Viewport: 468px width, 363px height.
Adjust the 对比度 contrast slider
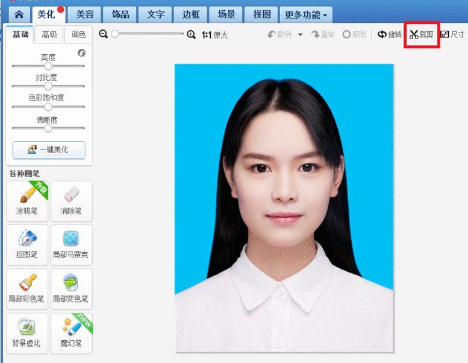pyautogui.click(x=48, y=86)
